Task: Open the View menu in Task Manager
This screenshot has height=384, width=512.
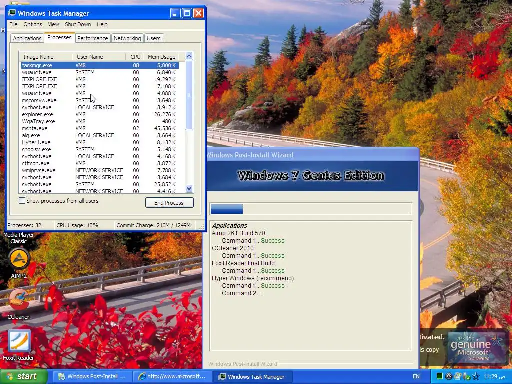Action: [53, 24]
